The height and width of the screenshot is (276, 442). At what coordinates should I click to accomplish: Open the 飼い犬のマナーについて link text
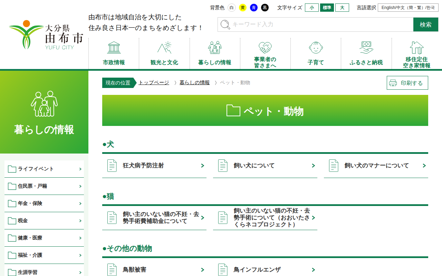pyautogui.click(x=377, y=166)
